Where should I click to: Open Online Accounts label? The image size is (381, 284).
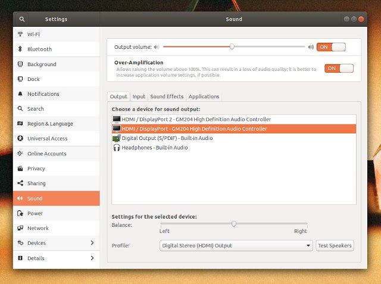(47, 154)
